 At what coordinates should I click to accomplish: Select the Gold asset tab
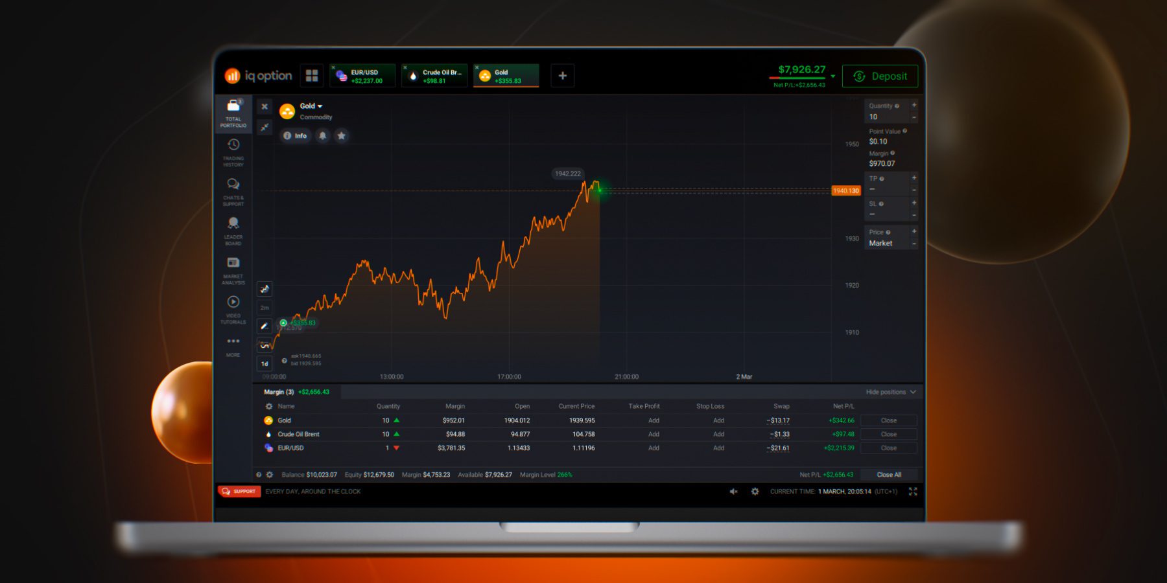pos(506,76)
